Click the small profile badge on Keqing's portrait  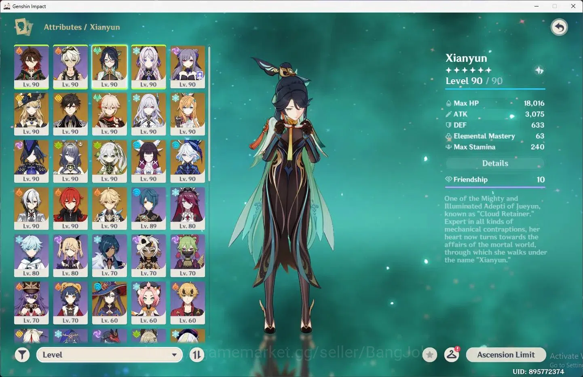point(200,75)
